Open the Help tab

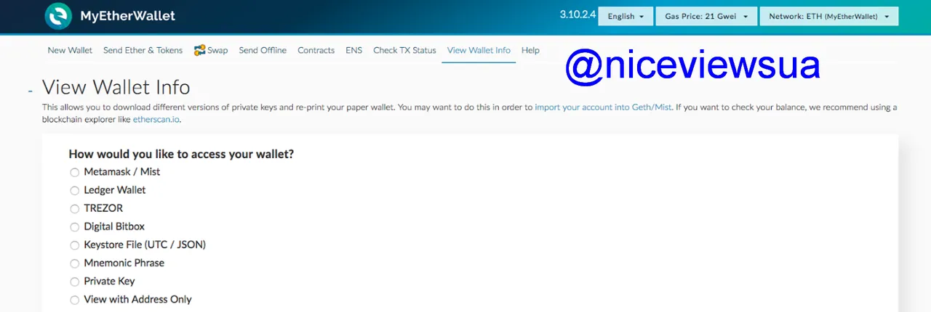click(x=530, y=50)
